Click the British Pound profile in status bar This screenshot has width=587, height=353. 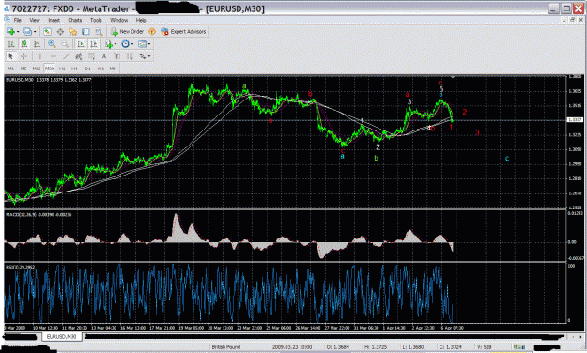(226, 347)
